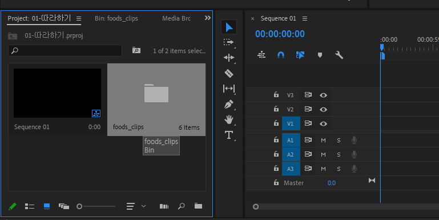Toggle lock on track A2
Image resolution: width=439 pixels, height=220 pixels.
click(276, 154)
